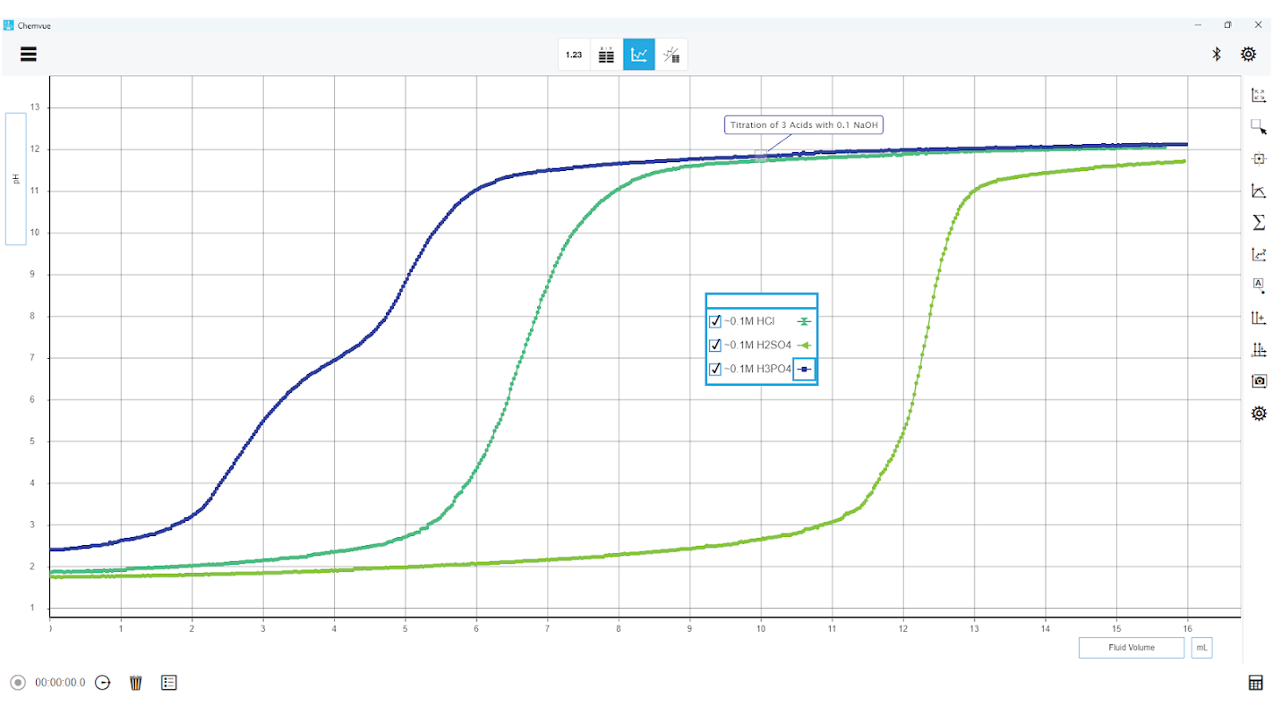Add a text annotation with the A tool

click(x=1259, y=286)
